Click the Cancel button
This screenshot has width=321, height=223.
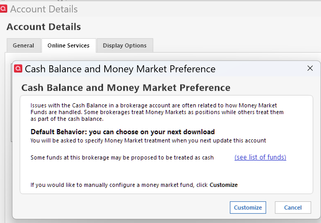tap(293, 208)
